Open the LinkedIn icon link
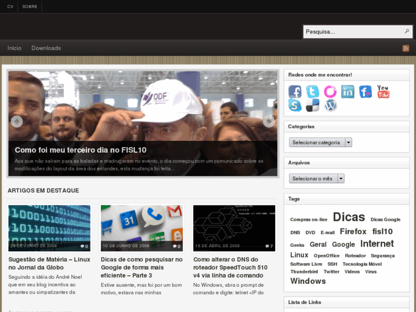 [348, 92]
